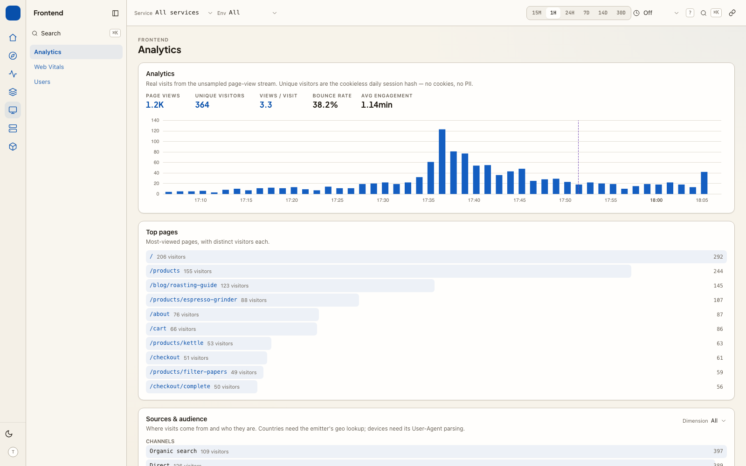Open the Home icon in left rail
The width and height of the screenshot is (746, 466).
click(13, 38)
